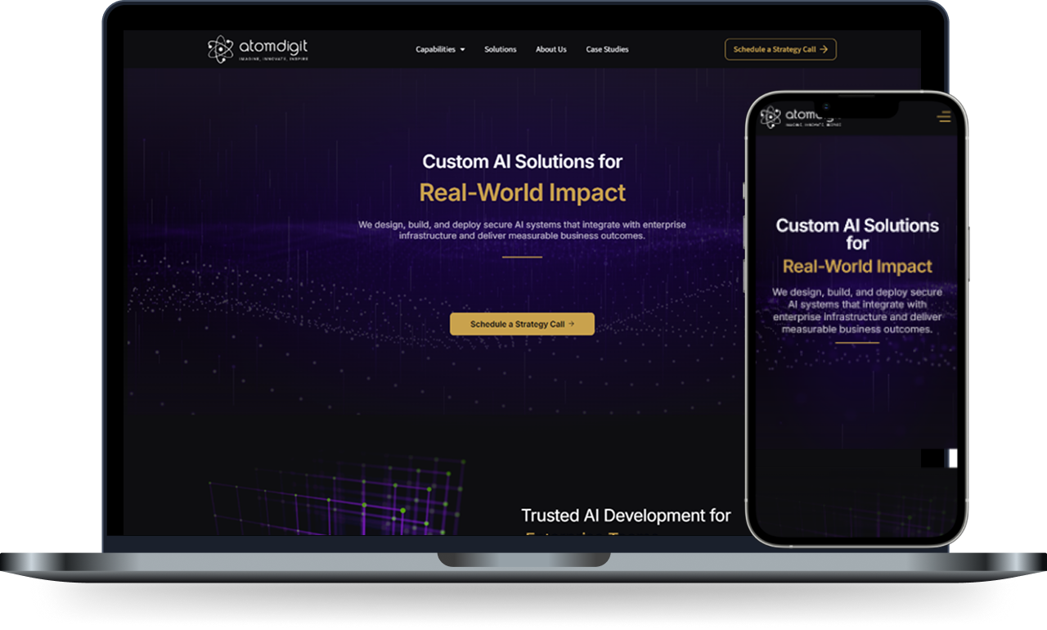Tap the "Real-World Impact" text on the phone
Viewport: 1047px width, 630px height.
tap(856, 267)
